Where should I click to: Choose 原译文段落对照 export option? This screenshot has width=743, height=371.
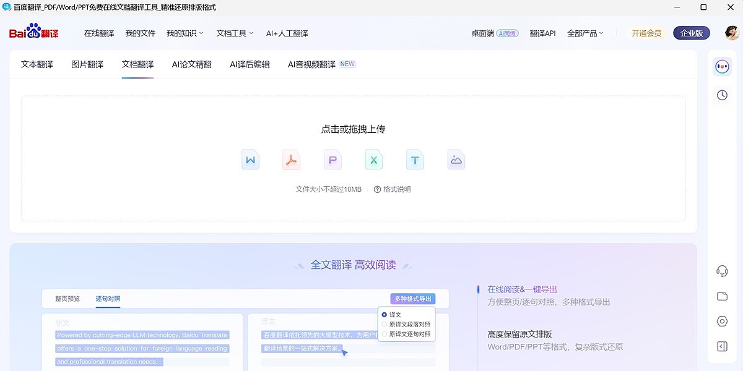[x=406, y=325]
